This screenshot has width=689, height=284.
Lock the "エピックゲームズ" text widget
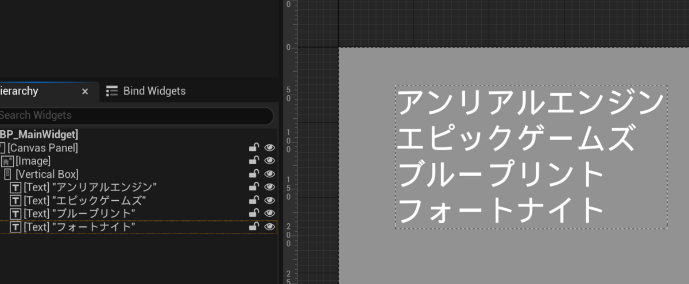[254, 201]
